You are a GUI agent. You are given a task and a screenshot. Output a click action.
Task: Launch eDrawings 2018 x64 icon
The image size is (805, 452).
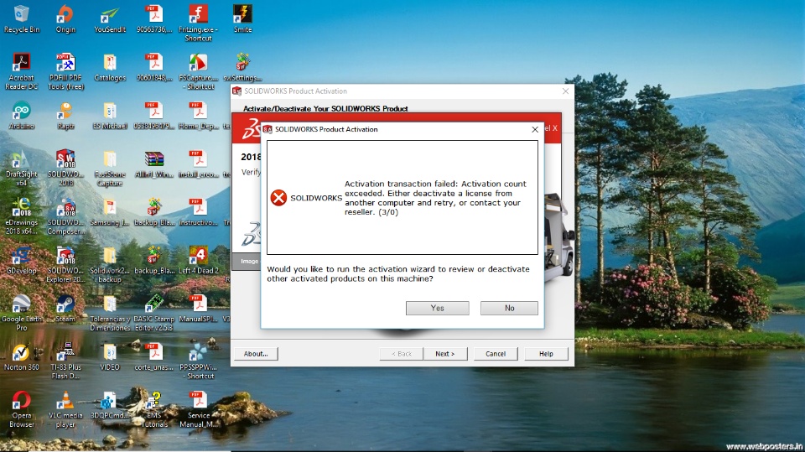click(22, 216)
